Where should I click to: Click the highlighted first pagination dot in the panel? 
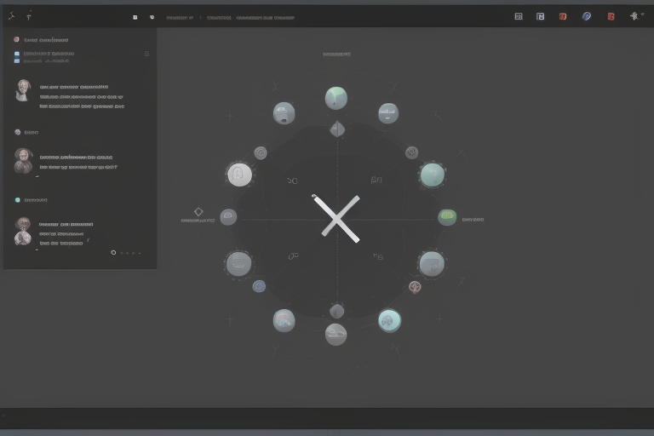pos(113,252)
